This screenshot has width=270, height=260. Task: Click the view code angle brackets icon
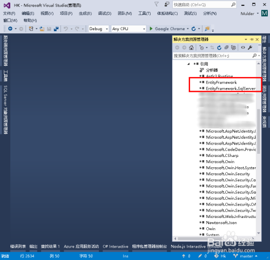(243, 47)
